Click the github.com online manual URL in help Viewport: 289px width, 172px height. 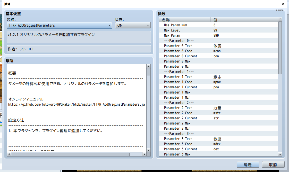[x=76, y=105]
